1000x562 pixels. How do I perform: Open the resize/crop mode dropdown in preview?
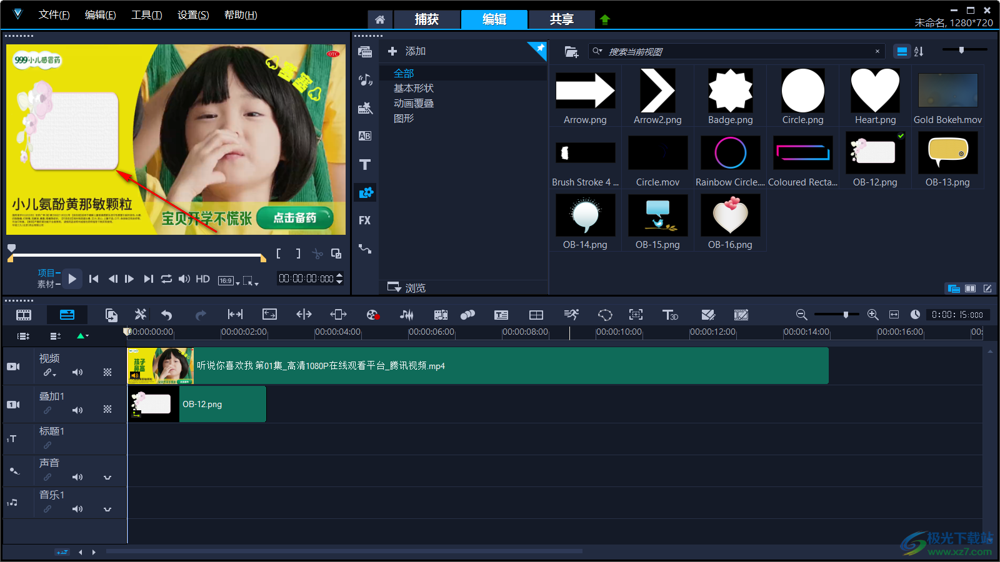pos(251,281)
